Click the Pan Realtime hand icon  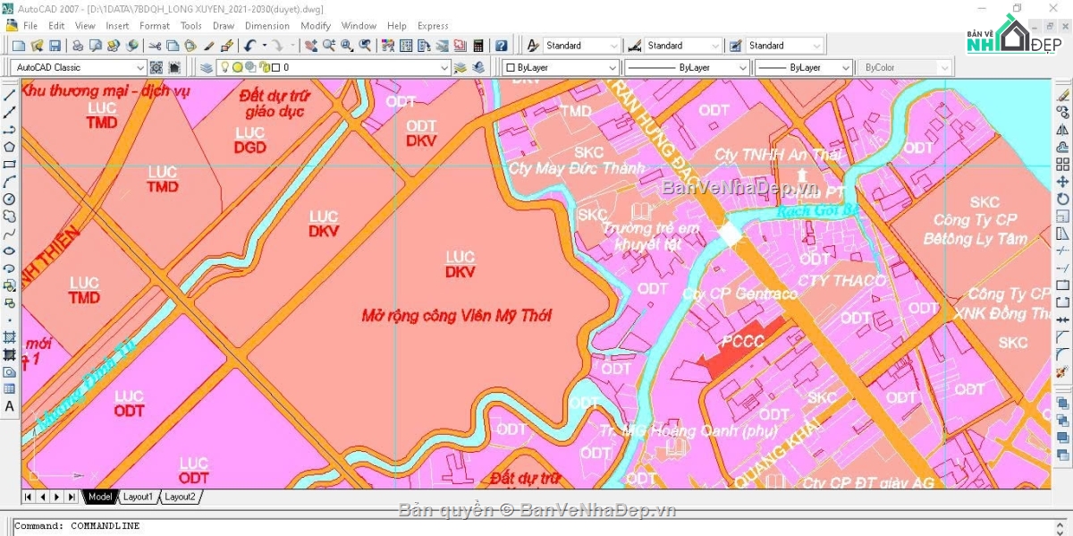point(311,46)
